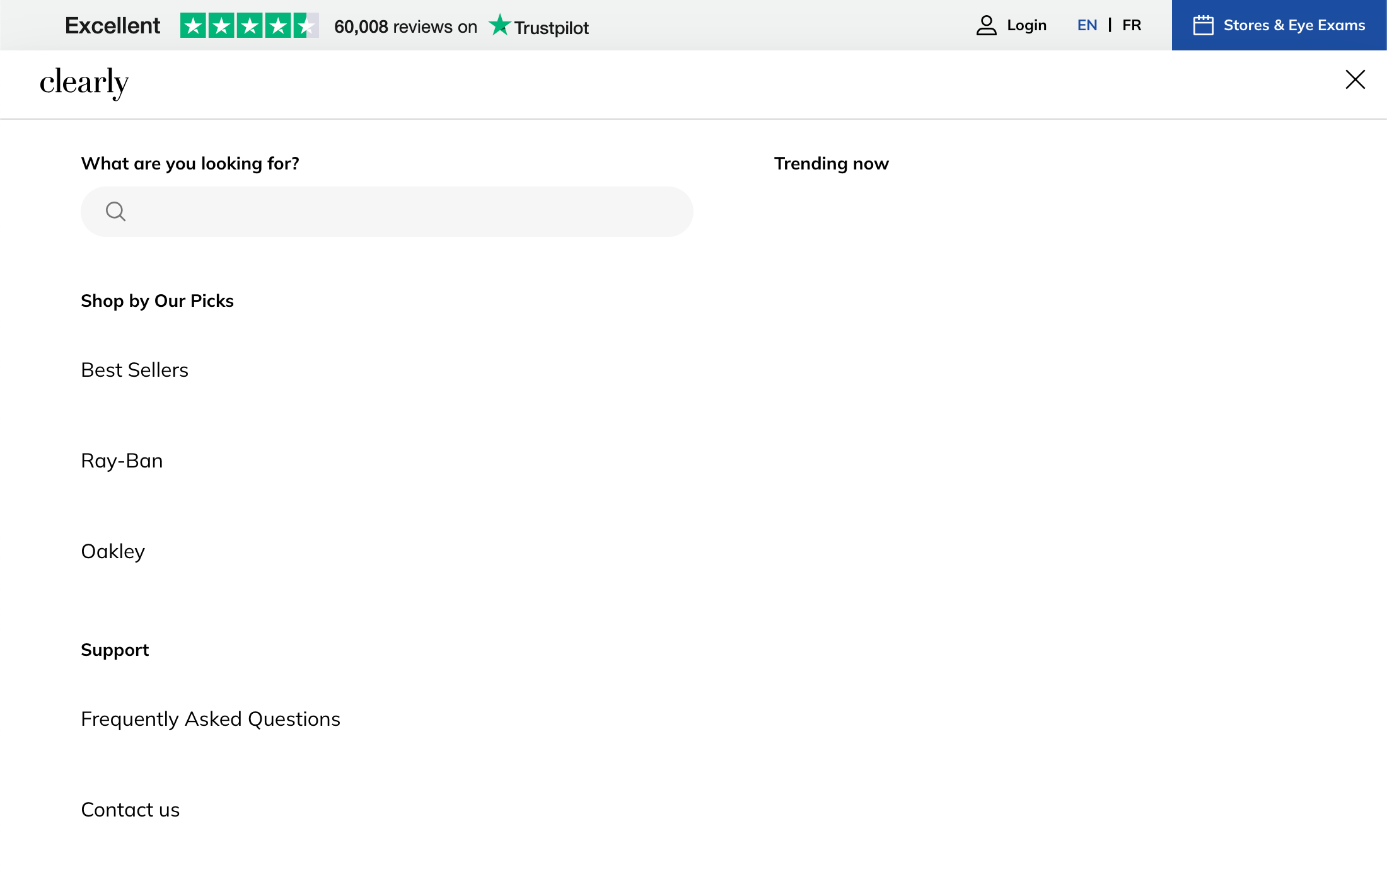This screenshot has height=877, width=1387.
Task: Click the clearly logo to go home
Action: [x=84, y=83]
